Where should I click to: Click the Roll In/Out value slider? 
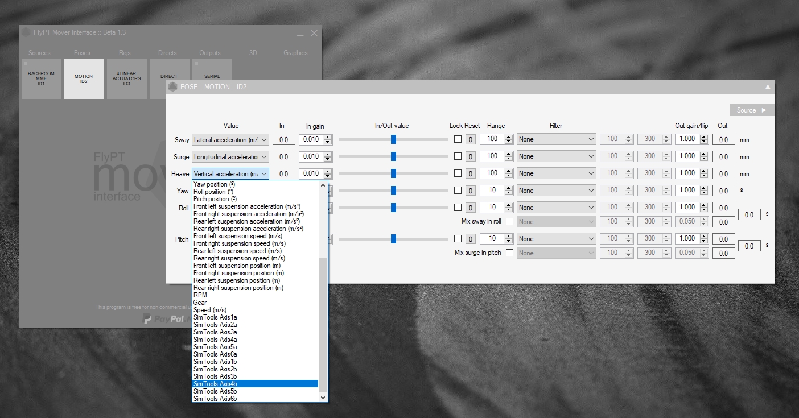[x=393, y=208]
